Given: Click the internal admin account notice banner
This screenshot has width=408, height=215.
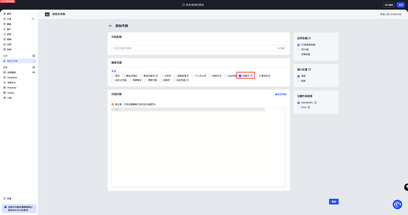Looking at the screenshot, I should click(x=19, y=209).
